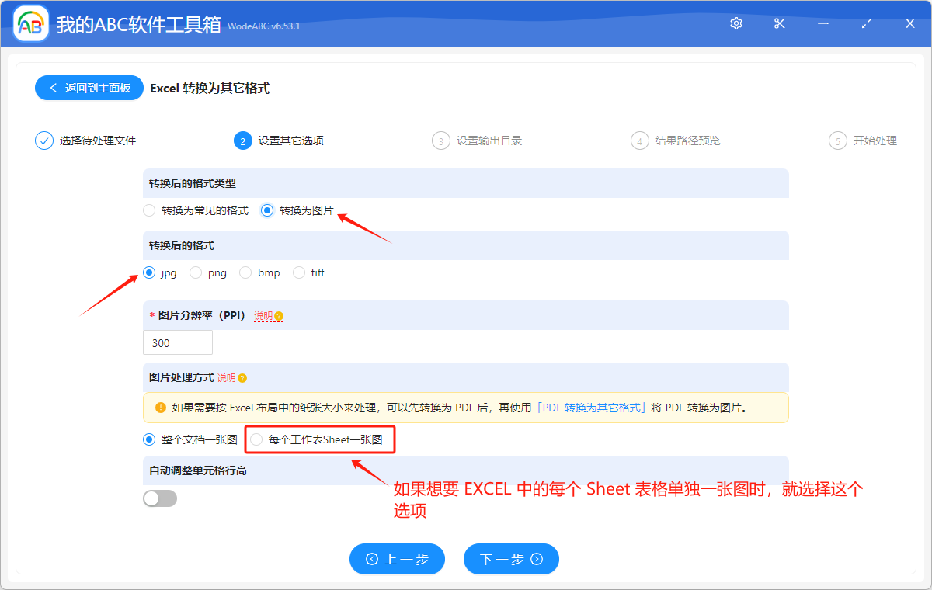Viewport: 932px width, 590px height.
Task: Click the PPI value input showing 300
Action: 177,342
